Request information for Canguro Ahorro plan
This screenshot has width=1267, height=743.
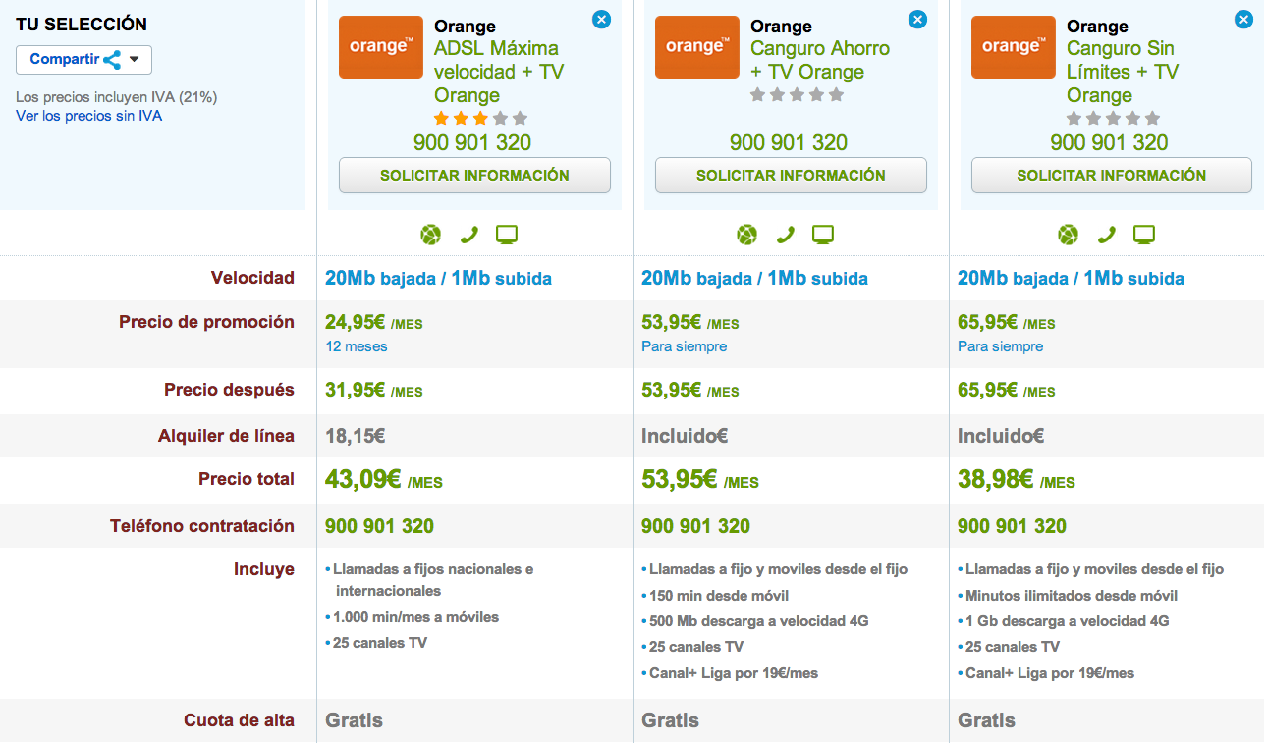pyautogui.click(x=791, y=176)
